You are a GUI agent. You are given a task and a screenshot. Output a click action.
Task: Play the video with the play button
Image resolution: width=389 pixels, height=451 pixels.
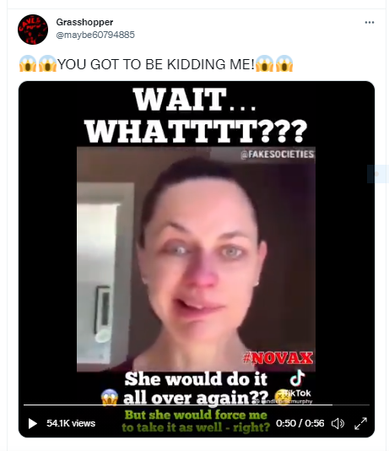(32, 423)
